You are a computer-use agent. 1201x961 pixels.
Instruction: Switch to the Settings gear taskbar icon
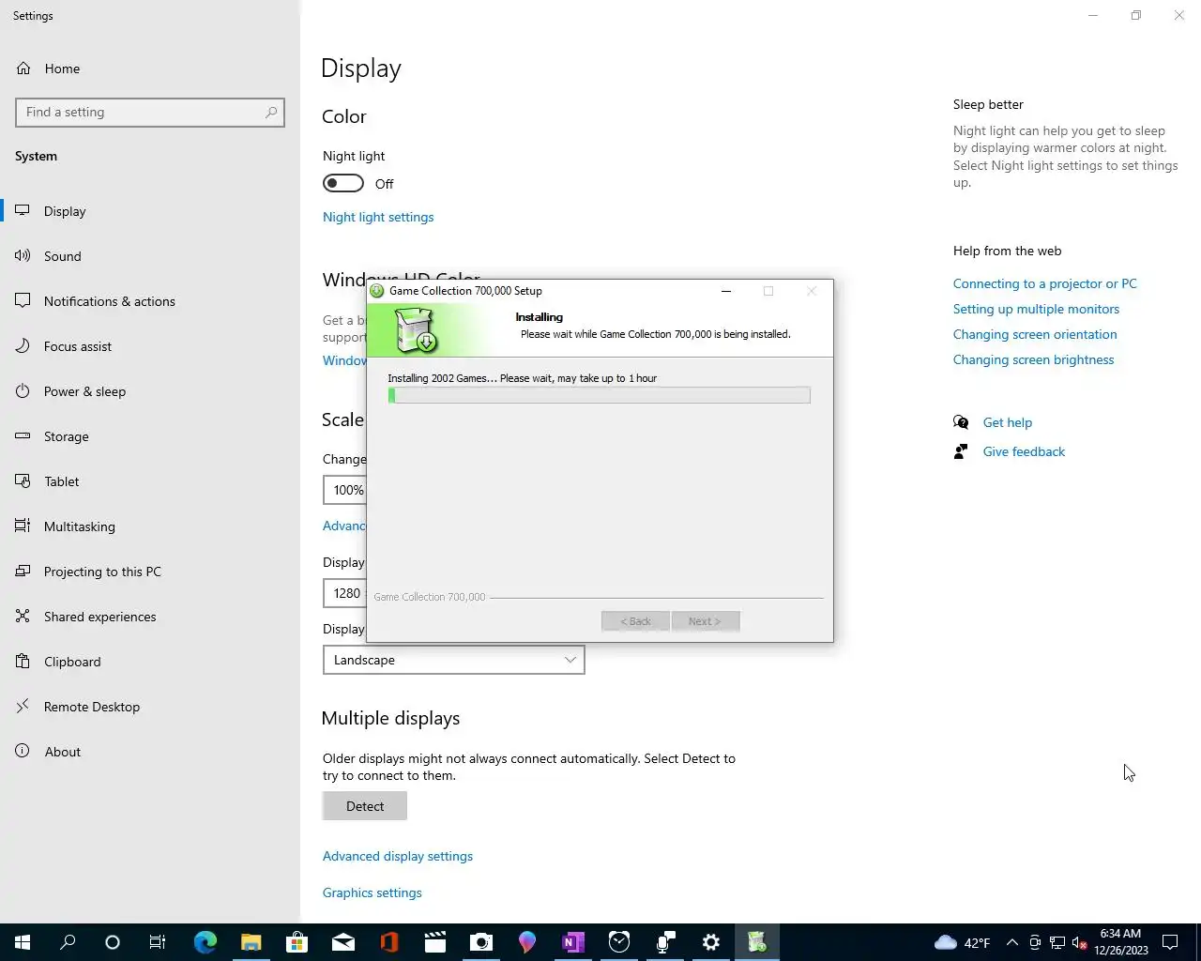click(710, 942)
